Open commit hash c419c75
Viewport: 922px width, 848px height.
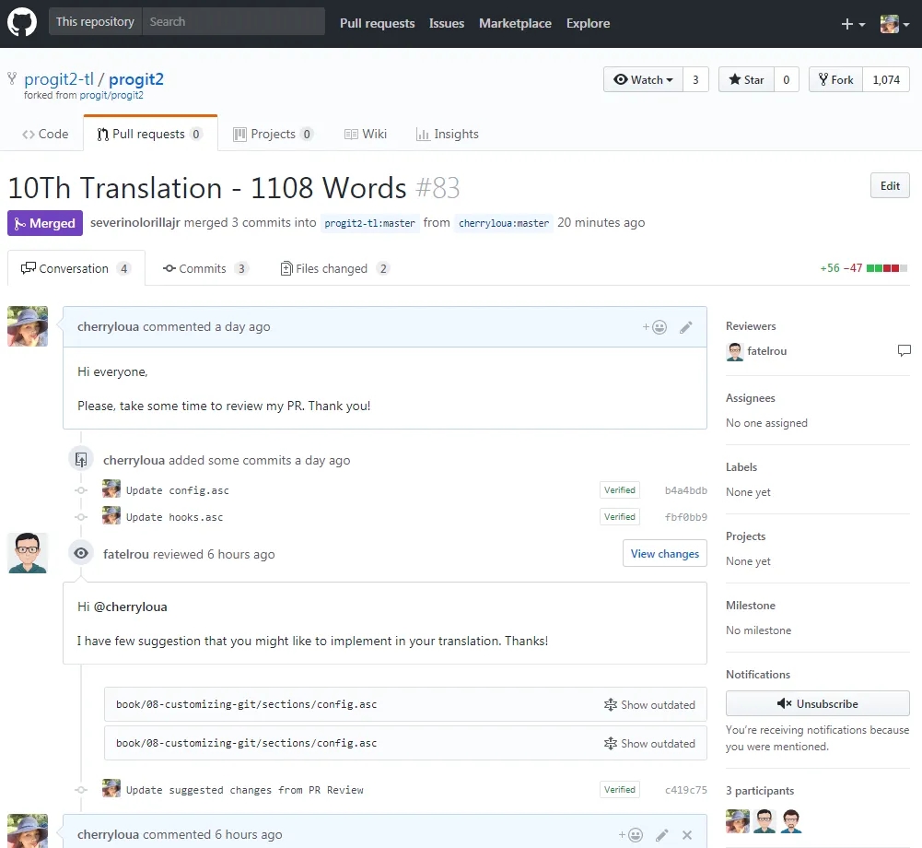click(x=685, y=790)
